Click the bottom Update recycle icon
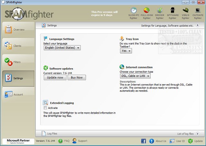The image size is (206, 146). coord(190,141)
